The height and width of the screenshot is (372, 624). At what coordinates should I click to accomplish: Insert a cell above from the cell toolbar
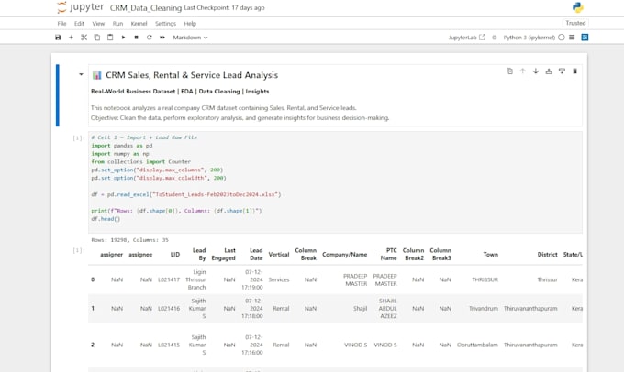click(x=549, y=71)
